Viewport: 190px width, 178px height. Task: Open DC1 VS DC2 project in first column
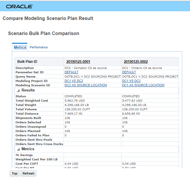(74, 81)
